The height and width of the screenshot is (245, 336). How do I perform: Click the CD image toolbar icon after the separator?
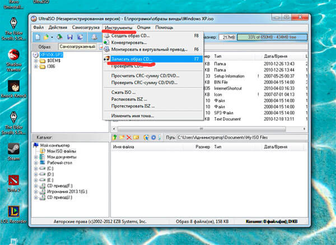coord(95,38)
